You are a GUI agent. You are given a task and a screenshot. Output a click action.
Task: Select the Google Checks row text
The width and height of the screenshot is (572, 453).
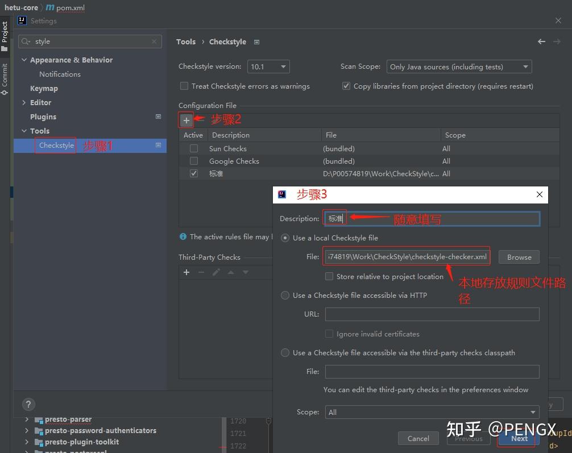pos(234,161)
